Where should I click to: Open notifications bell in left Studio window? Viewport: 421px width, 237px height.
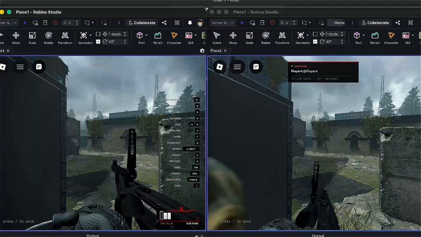point(190,23)
